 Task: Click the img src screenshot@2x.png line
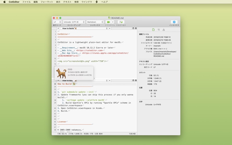pyautogui.click(x=82, y=61)
